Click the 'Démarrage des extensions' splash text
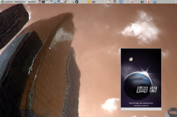Image resolution: width=177 pixels, height=117 pixels. 141,103
